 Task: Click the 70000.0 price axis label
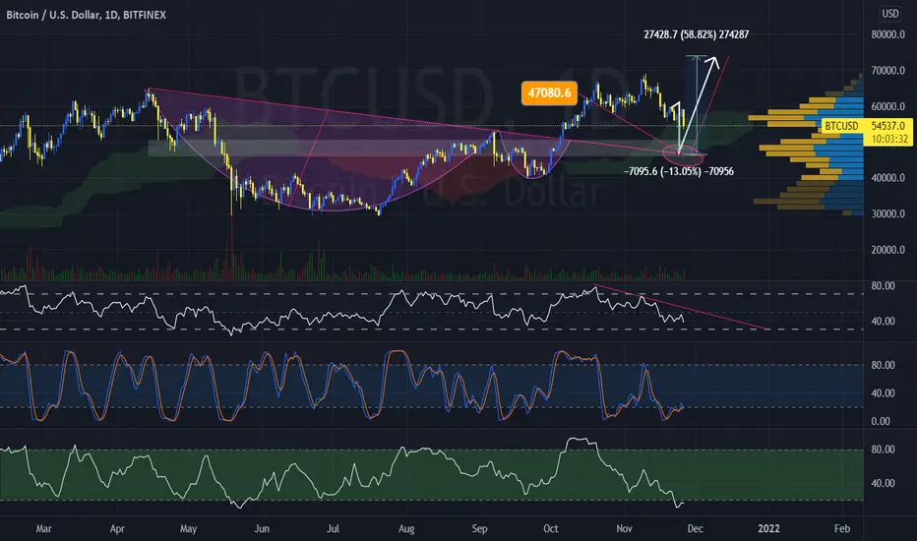coord(887,71)
